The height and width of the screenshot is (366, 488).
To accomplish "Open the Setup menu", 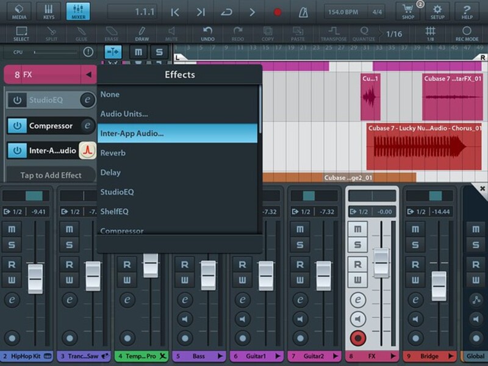I will click(437, 12).
